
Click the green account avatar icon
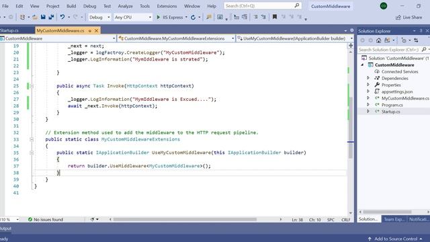tap(384, 6)
